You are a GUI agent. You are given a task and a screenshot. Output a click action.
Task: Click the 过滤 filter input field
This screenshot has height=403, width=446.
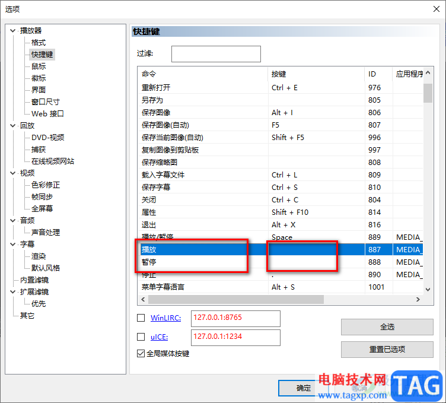point(216,54)
